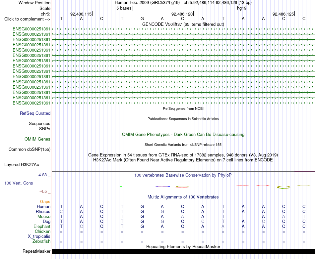
Task: Click the bottommost ENSG00000251361 transcript label
Action: click(x=31, y=103)
